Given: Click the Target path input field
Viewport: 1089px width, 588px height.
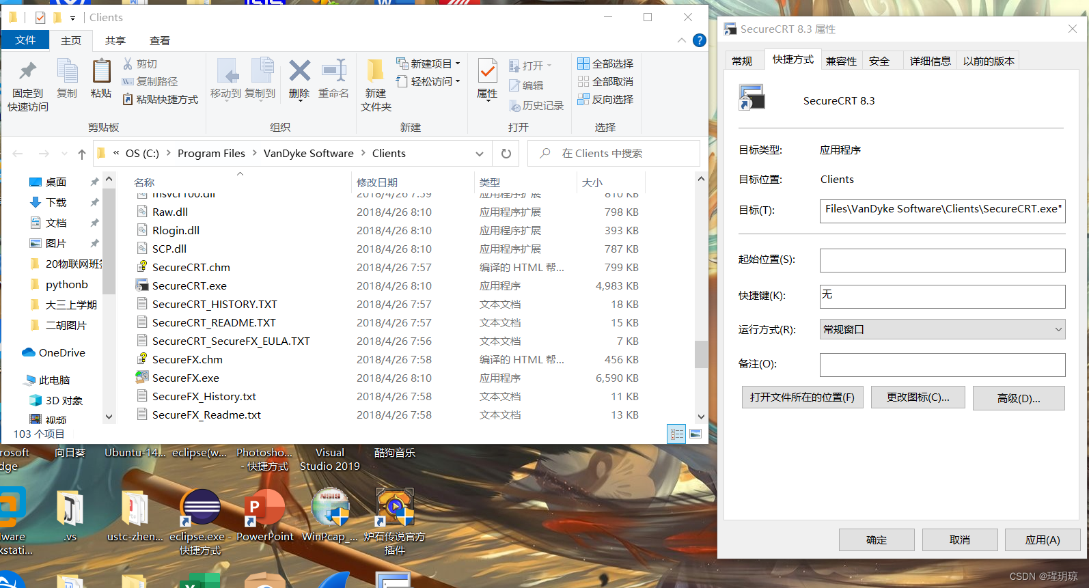Looking at the screenshot, I should click(942, 211).
